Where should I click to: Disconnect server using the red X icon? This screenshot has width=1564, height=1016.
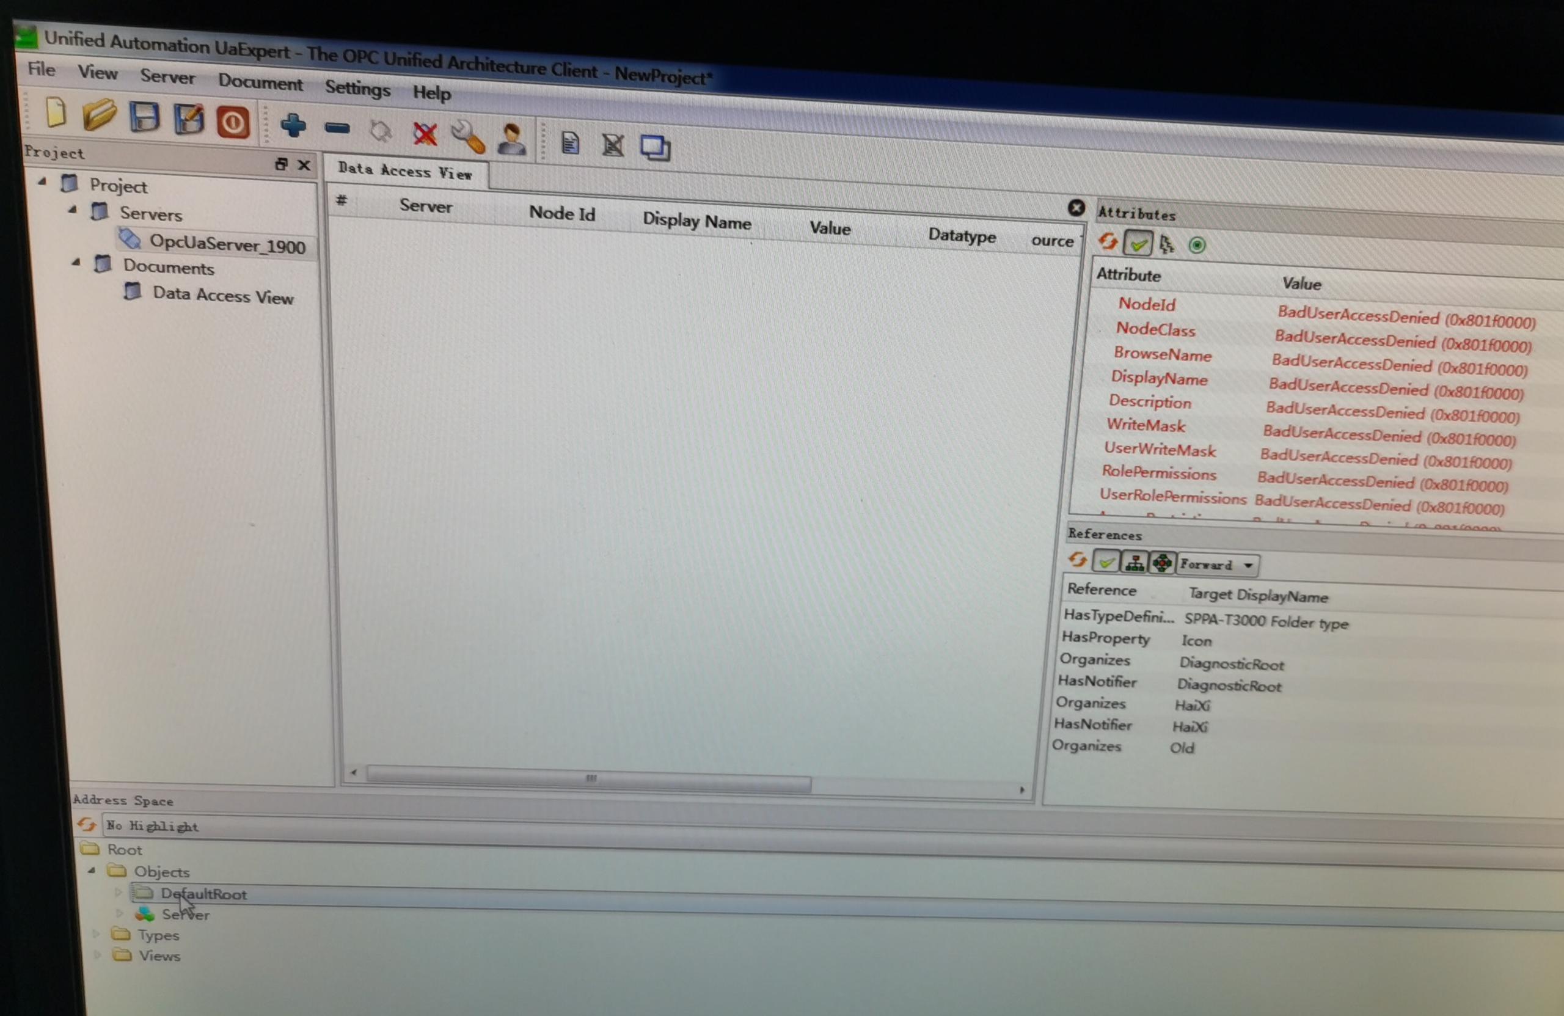[x=425, y=134]
